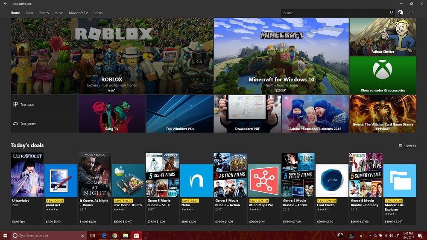
Task: Switch to the Music tab
Action: click(x=58, y=13)
